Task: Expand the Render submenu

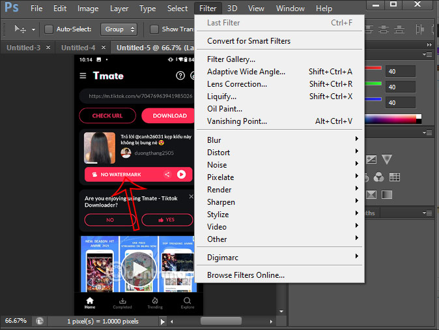Action: coord(279,190)
